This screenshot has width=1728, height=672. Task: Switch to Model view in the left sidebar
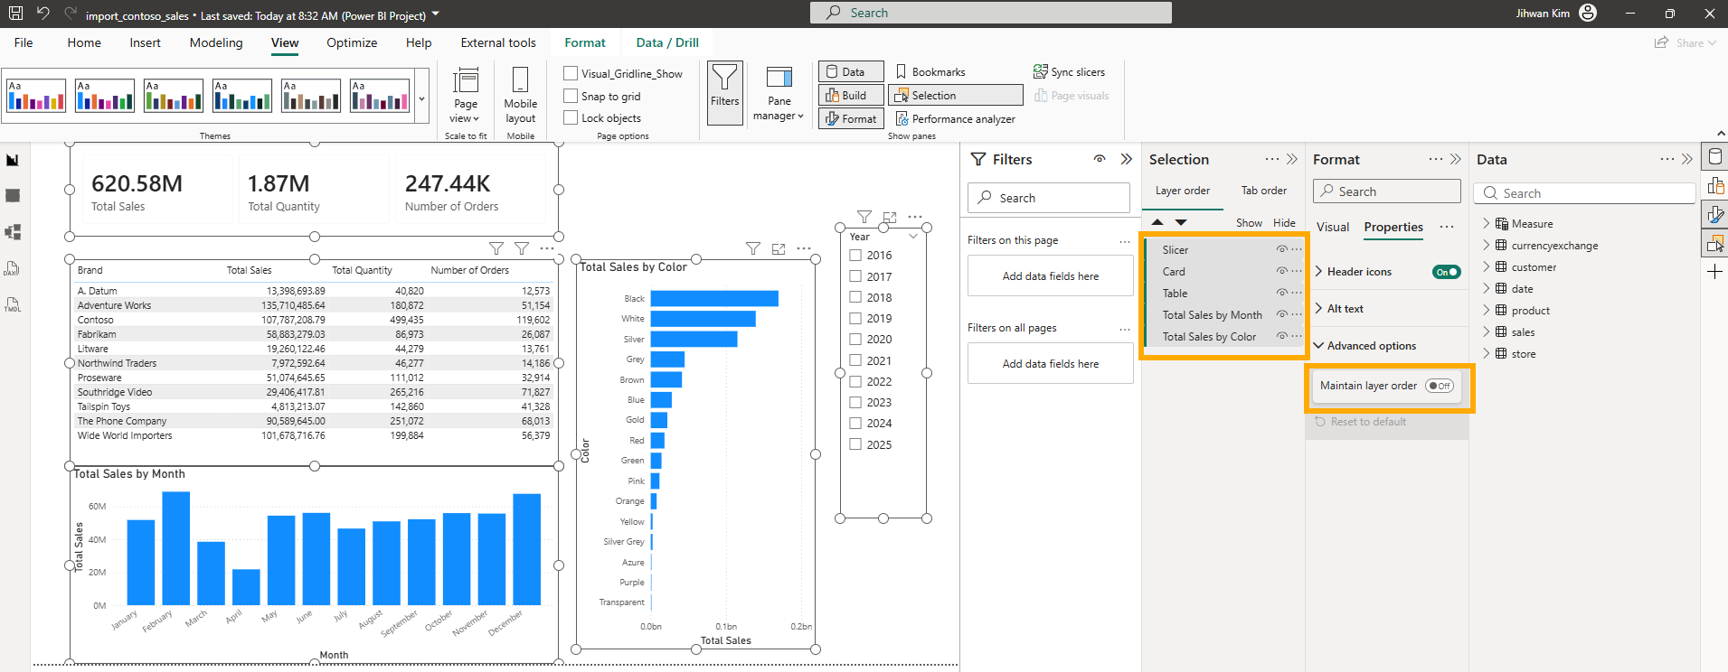click(13, 232)
